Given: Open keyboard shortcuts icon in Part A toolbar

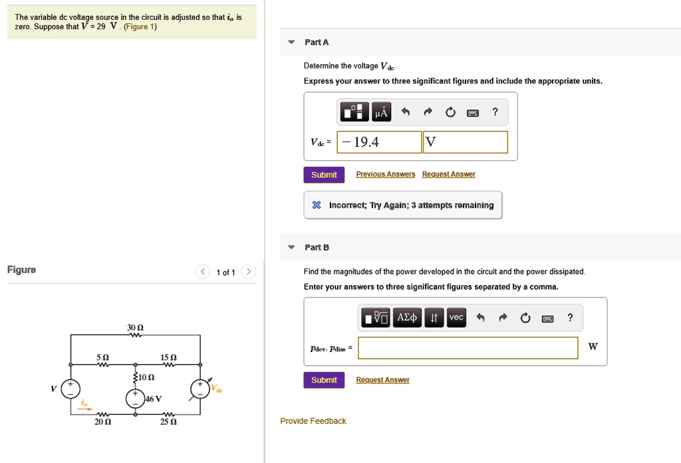Looking at the screenshot, I should coord(474,112).
